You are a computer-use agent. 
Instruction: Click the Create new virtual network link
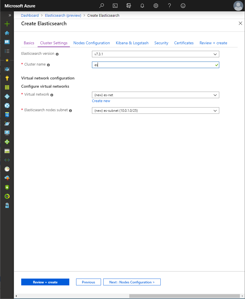(x=101, y=101)
